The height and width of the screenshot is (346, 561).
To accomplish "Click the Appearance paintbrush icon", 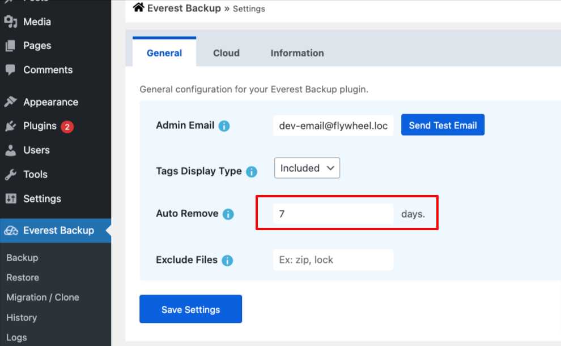I will tap(10, 102).
